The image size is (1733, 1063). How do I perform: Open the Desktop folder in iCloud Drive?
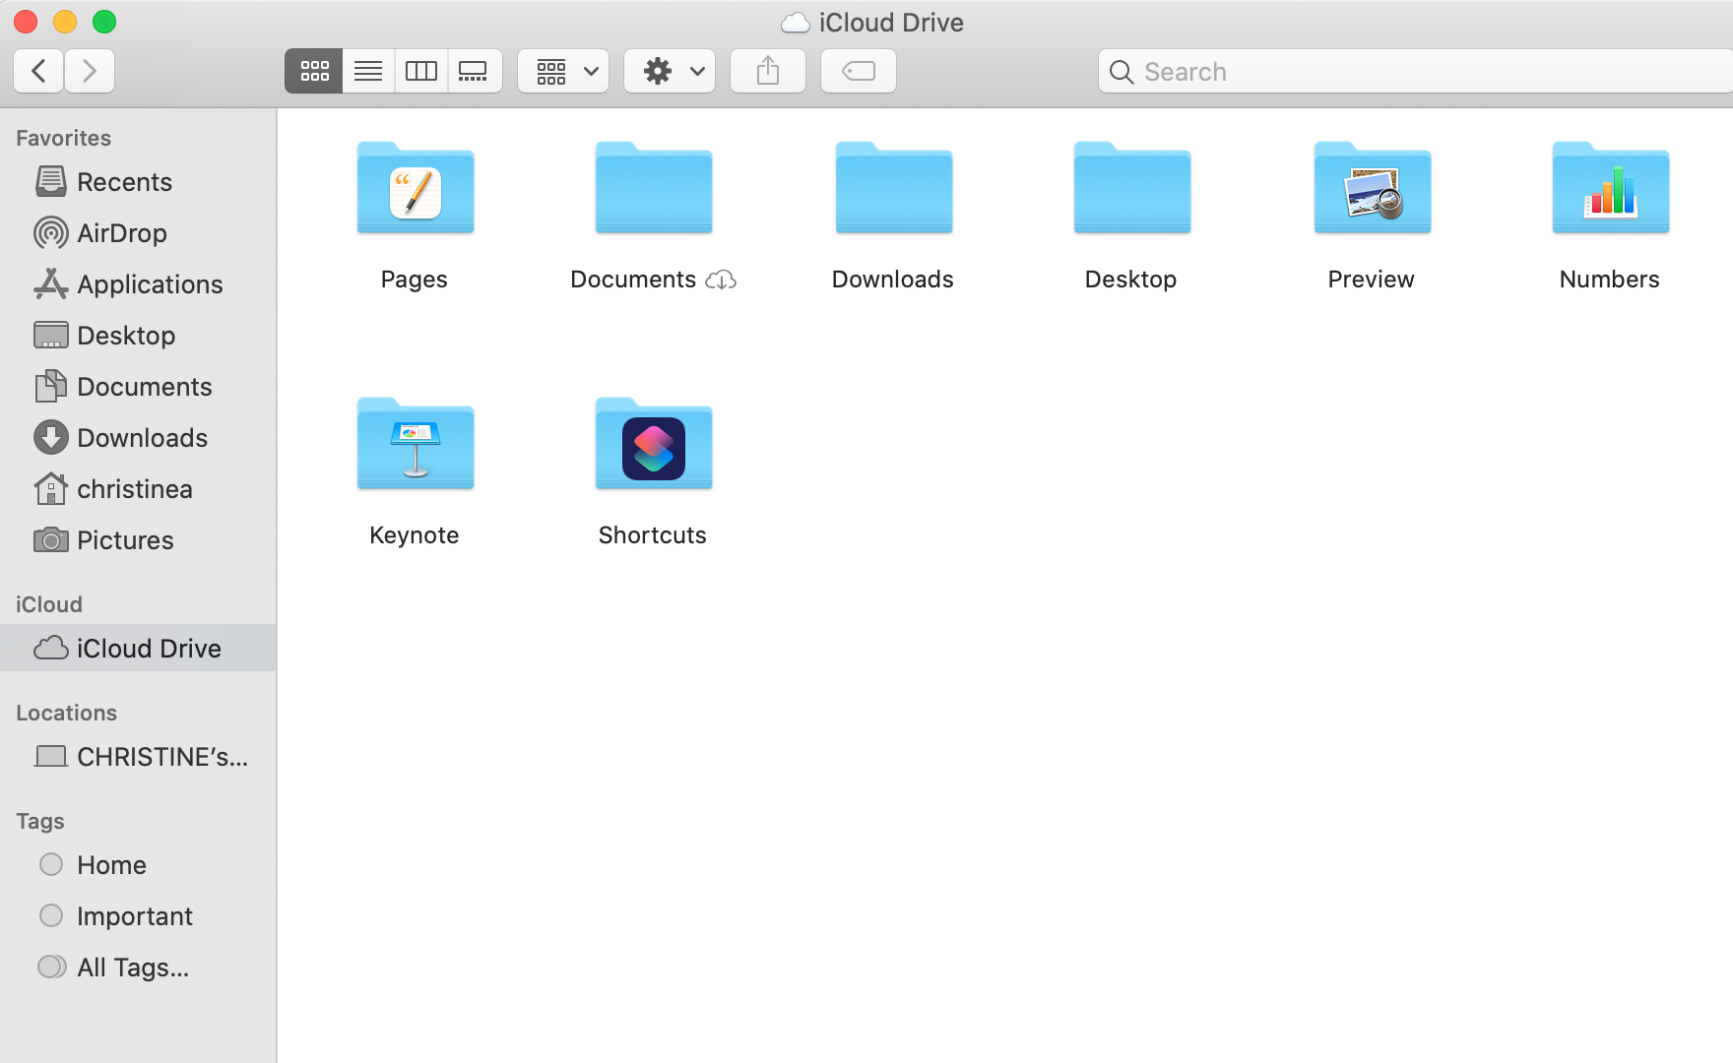click(x=1131, y=187)
